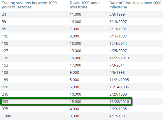Select the cell showing 139 sessions

coord(5,58)
